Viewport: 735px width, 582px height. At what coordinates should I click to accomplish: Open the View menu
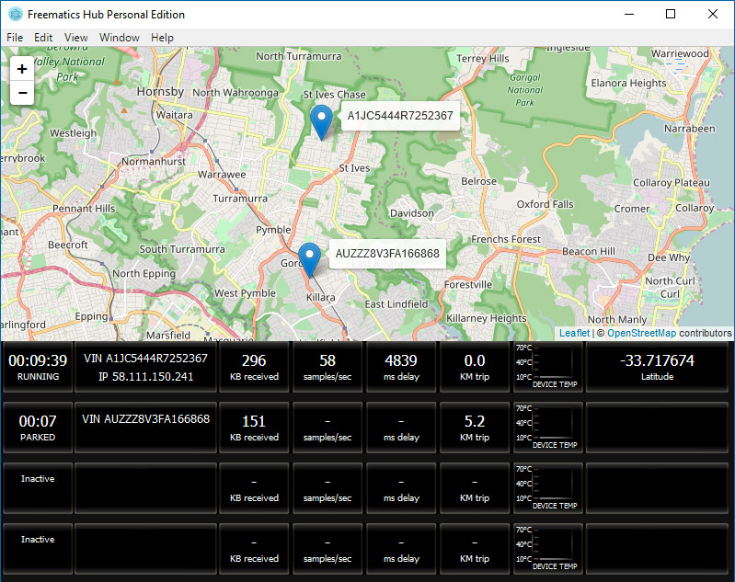click(x=76, y=38)
